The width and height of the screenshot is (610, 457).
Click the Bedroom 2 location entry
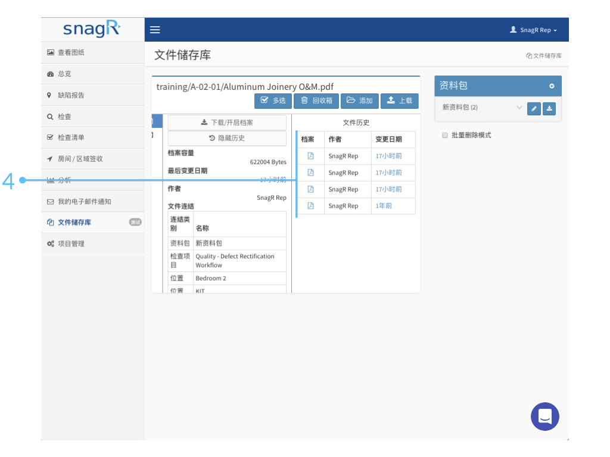point(210,278)
